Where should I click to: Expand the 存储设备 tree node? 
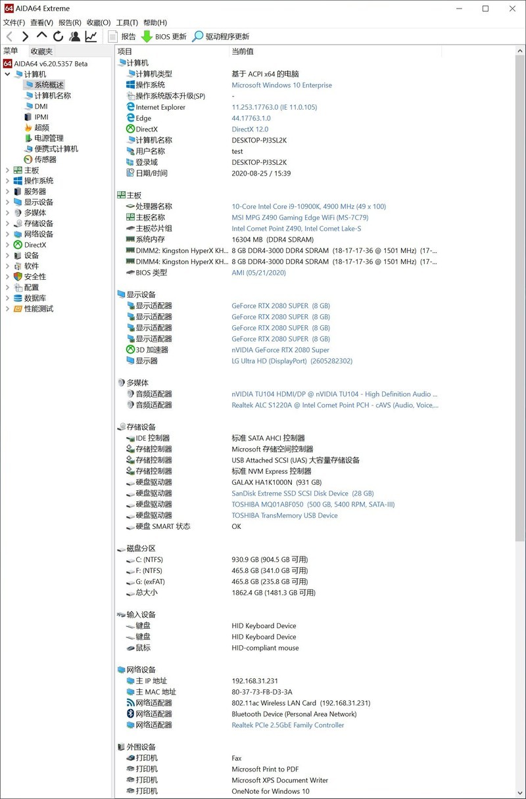point(7,223)
